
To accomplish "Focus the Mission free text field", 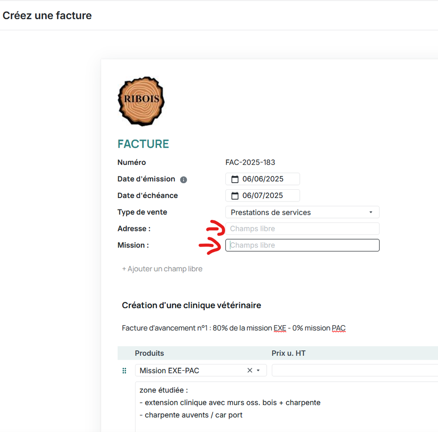I will pos(302,245).
